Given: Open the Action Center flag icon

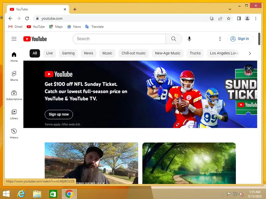Looking at the screenshot, I should pos(229,194).
